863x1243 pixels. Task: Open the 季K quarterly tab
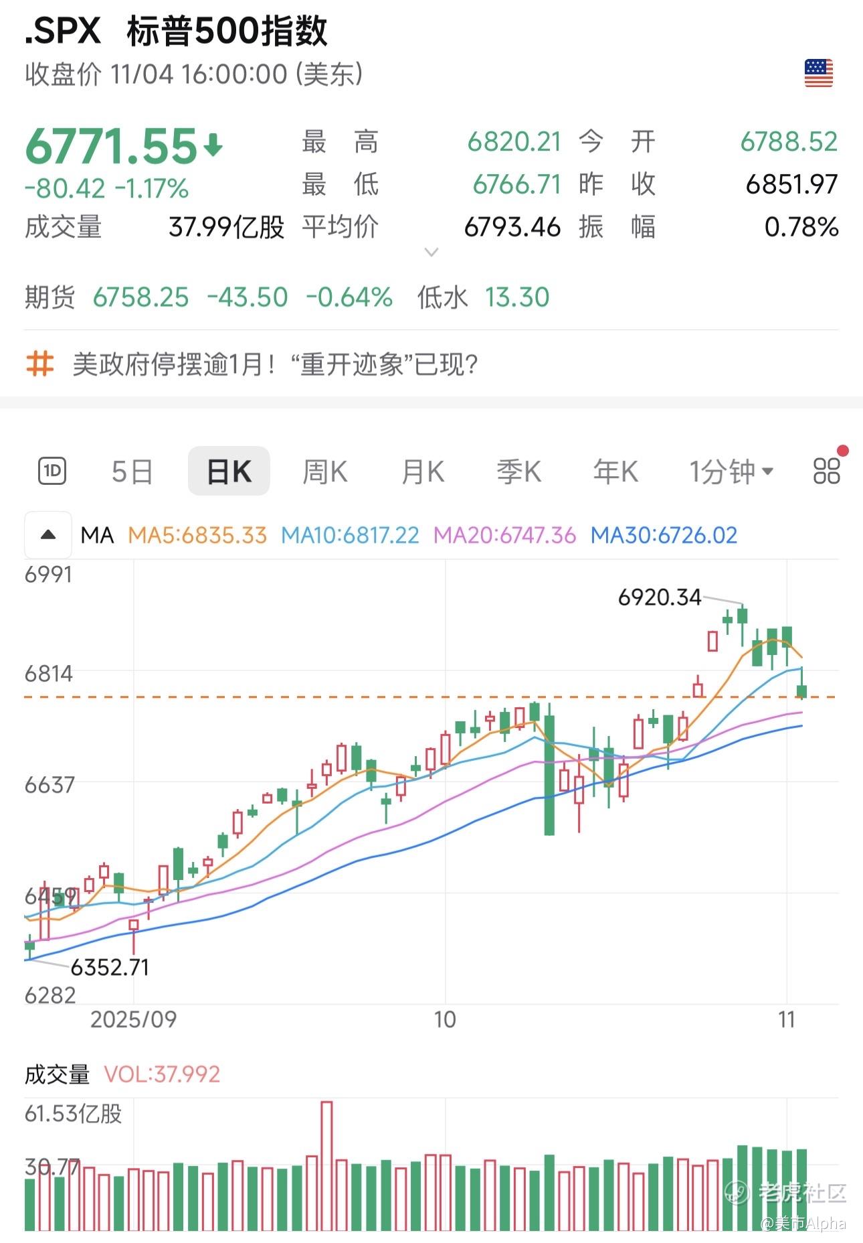pyautogui.click(x=518, y=471)
